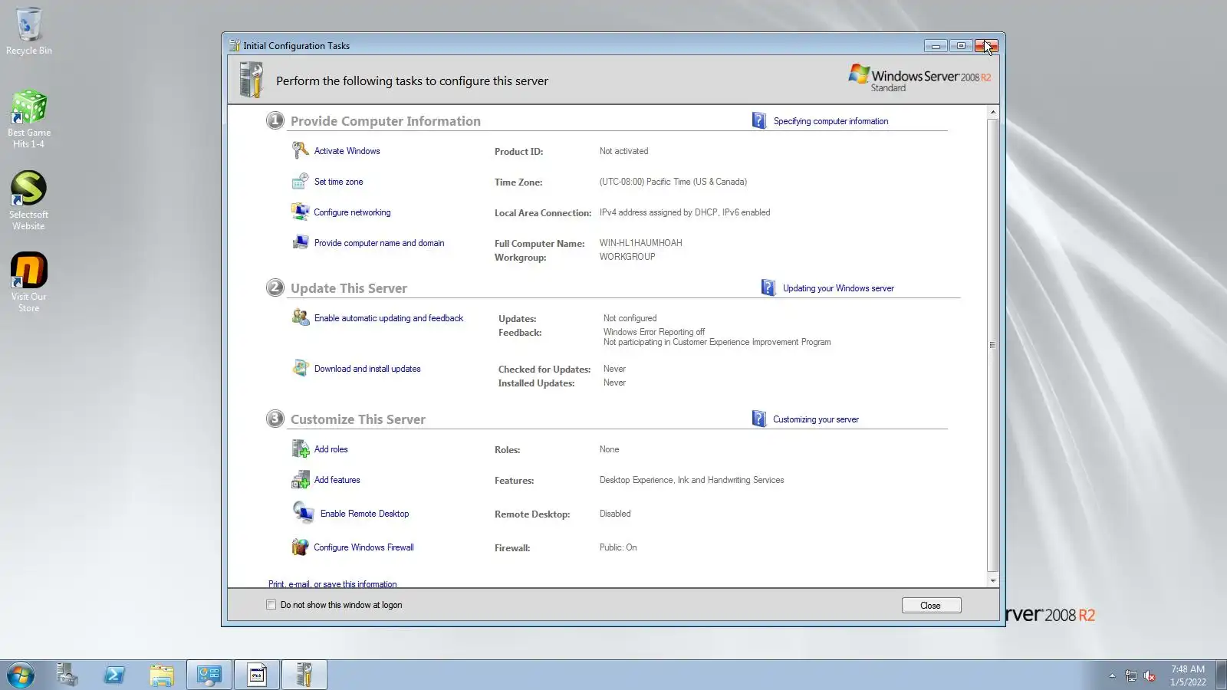
Task: Click Download and install updates link
Action: pyautogui.click(x=367, y=369)
